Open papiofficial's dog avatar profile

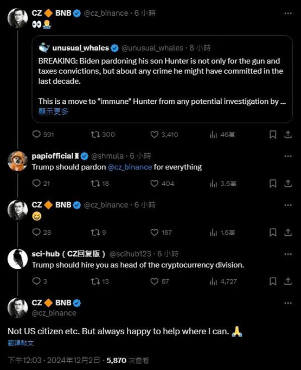(17, 161)
